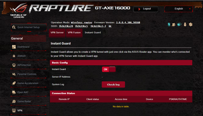Open firmware version 3.0.0.4.386_50168 link
203x116 pixels.
[x=128, y=23]
